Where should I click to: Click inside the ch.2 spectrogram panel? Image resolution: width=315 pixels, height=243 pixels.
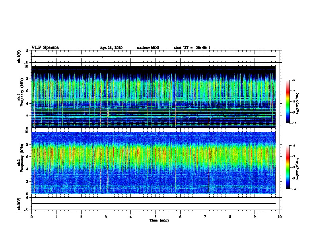coord(154,163)
